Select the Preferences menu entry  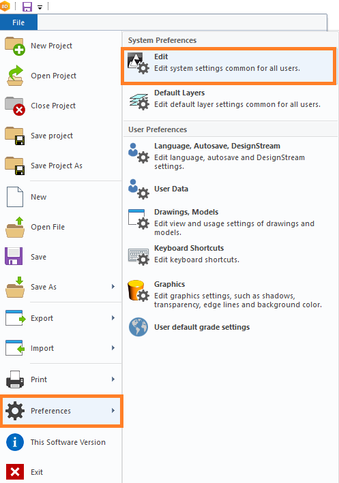(x=61, y=411)
